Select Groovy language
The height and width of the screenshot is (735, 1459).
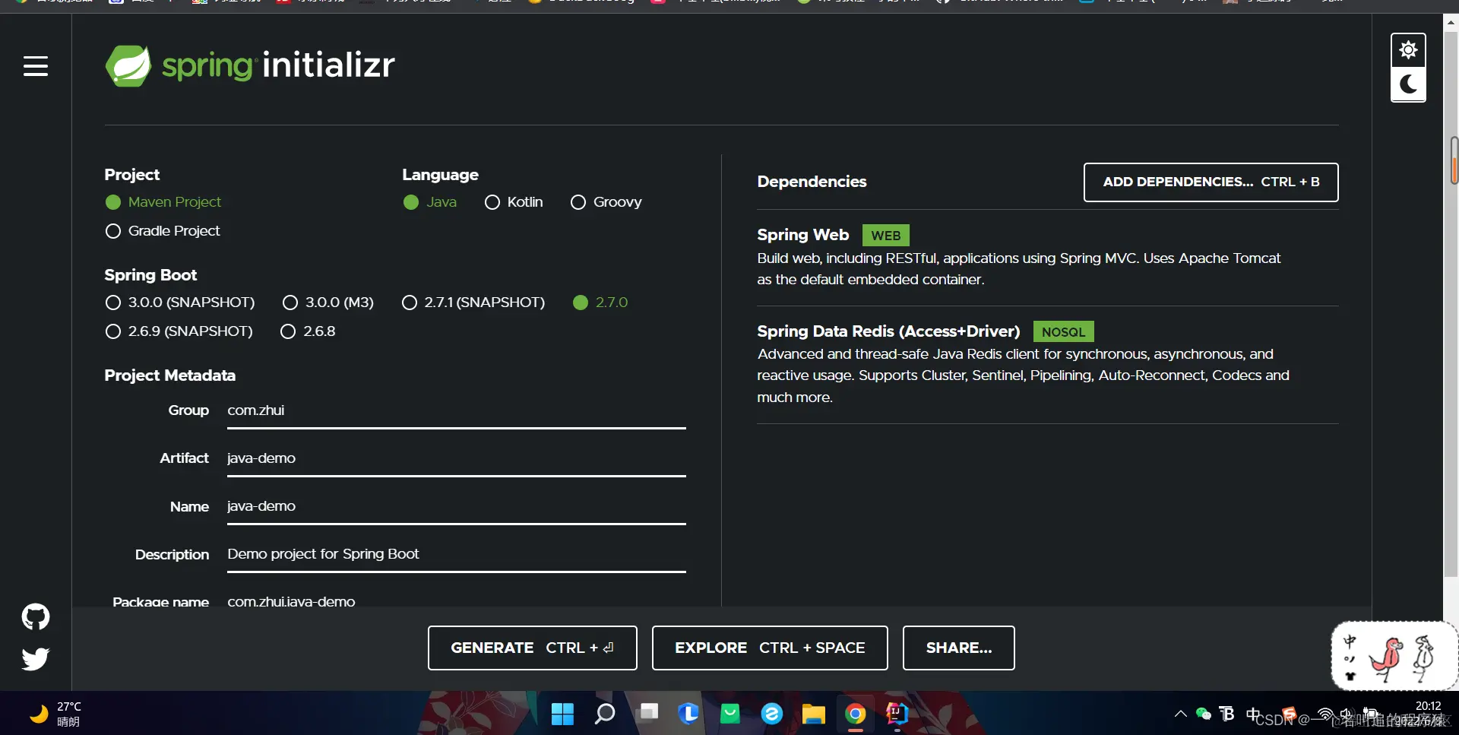point(606,202)
